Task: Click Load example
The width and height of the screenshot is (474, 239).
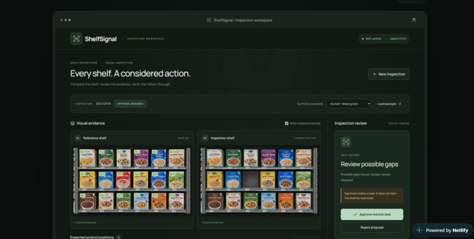Action: [x=389, y=104]
